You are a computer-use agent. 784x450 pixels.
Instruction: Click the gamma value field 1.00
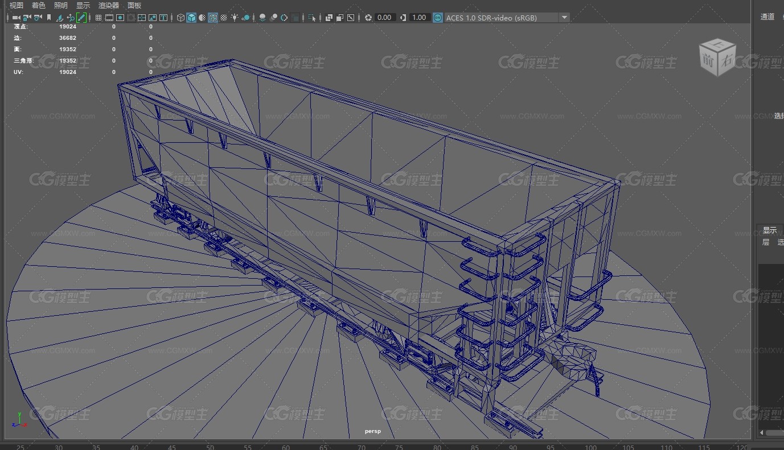(420, 18)
